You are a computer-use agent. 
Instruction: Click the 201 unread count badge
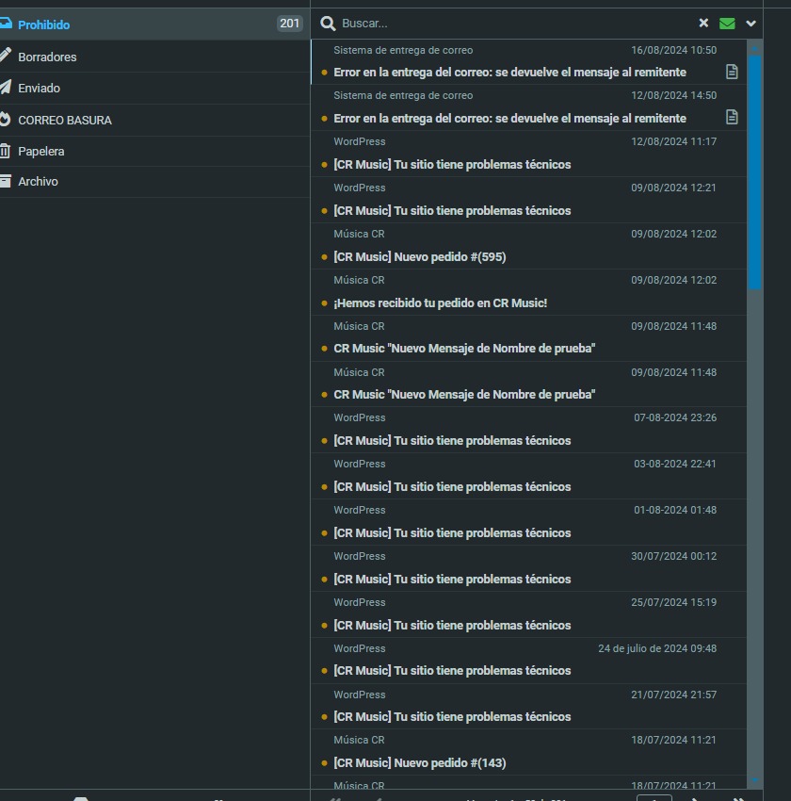click(x=289, y=25)
